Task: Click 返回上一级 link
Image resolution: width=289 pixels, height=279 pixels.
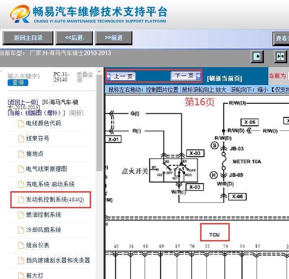Action: (23, 102)
